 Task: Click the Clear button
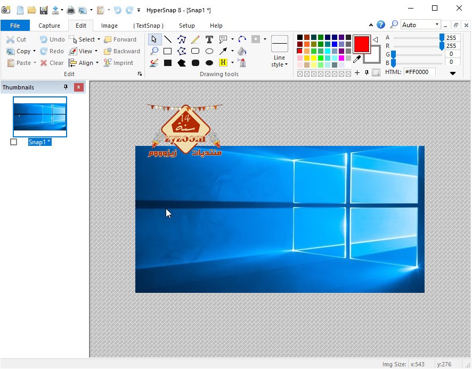pyautogui.click(x=52, y=63)
